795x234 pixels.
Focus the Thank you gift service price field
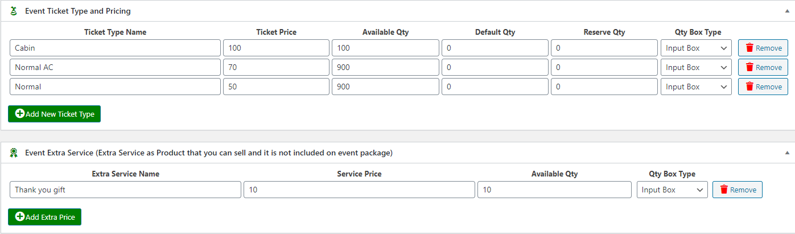tap(359, 190)
